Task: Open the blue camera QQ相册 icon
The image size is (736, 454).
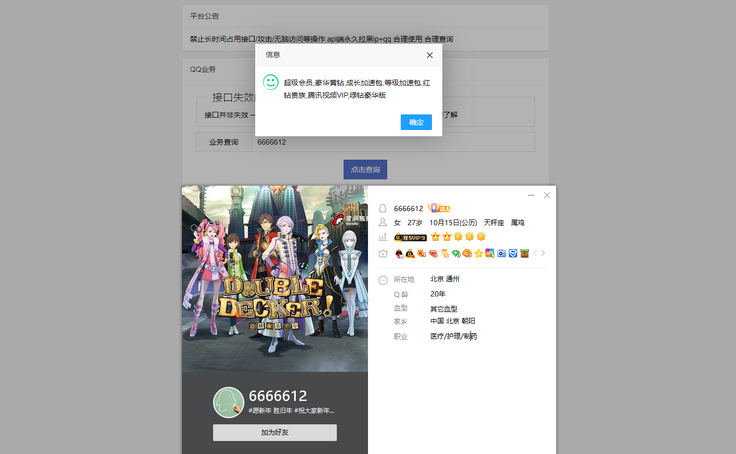Action: 501,253
